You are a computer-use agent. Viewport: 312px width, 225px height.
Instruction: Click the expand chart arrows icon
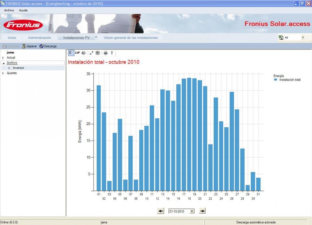[x=91, y=53]
